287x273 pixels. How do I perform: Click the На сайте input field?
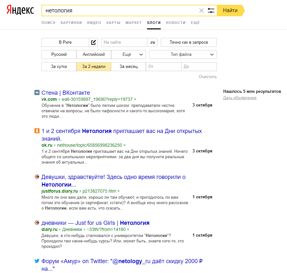click(124, 42)
